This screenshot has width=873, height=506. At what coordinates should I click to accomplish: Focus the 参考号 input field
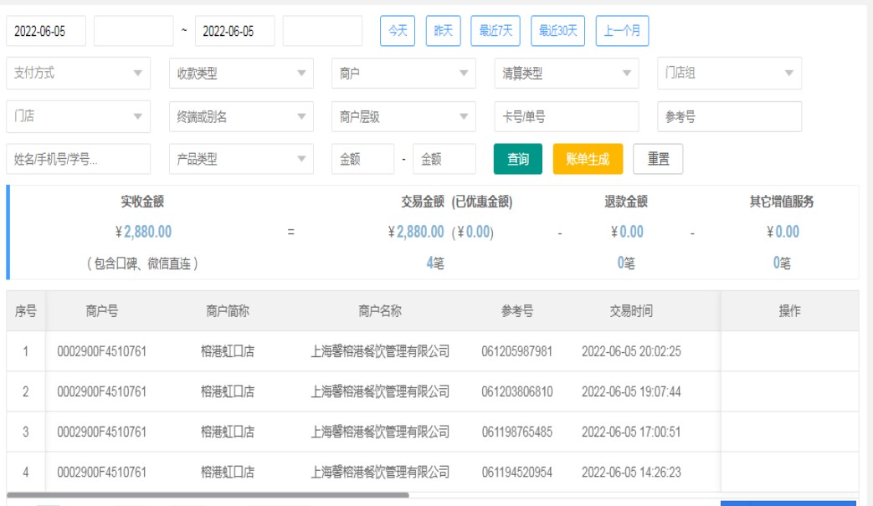point(728,117)
